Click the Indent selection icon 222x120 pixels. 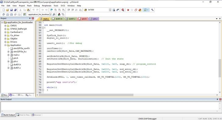point(69,10)
